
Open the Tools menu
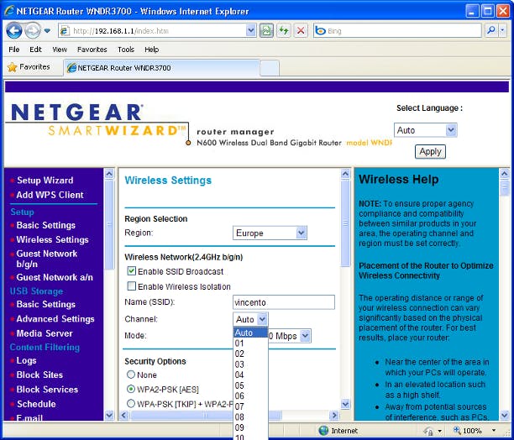(126, 50)
